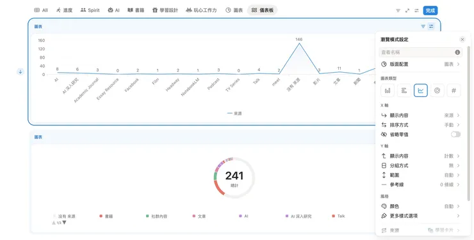Open the 顏色 color option
Screen dimensions: 474x240
pyautogui.click(x=420, y=206)
